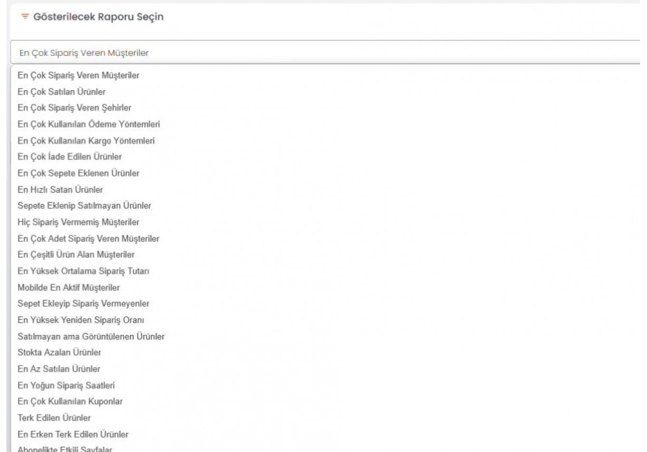Select En Çeşitli Ürün Alan Müşteriler
Screen dimensions: 647x452
tap(76, 255)
